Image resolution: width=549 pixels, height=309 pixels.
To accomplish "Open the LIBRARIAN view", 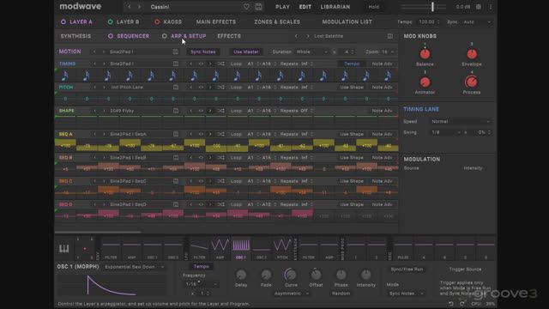I will pos(335,7).
